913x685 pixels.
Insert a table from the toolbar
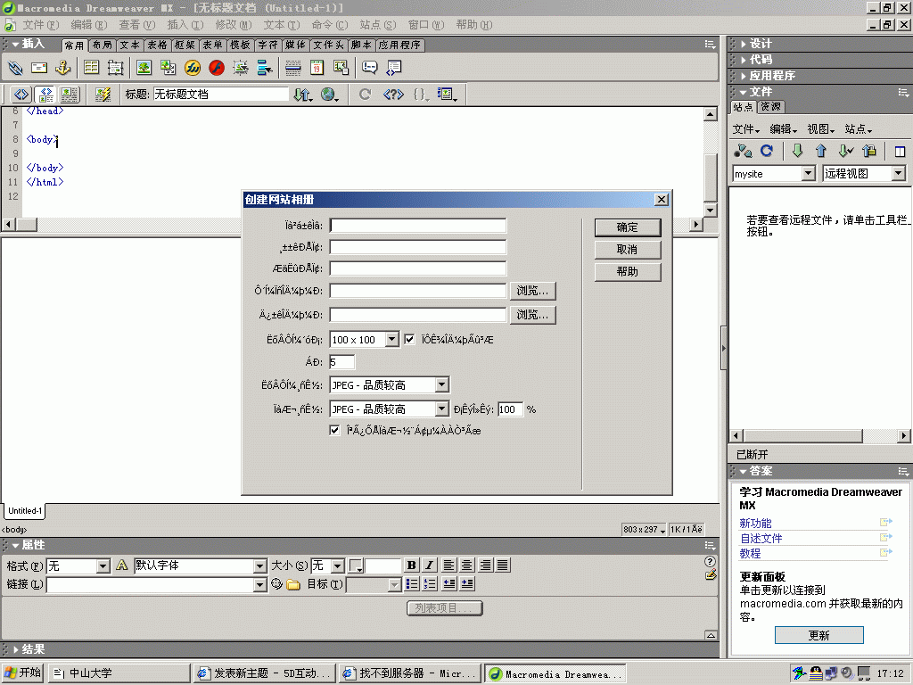click(92, 68)
